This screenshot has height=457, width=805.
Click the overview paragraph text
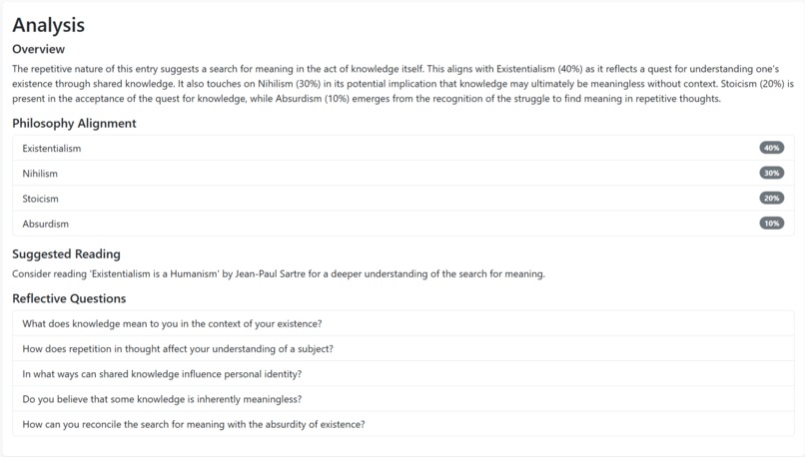tap(403, 84)
